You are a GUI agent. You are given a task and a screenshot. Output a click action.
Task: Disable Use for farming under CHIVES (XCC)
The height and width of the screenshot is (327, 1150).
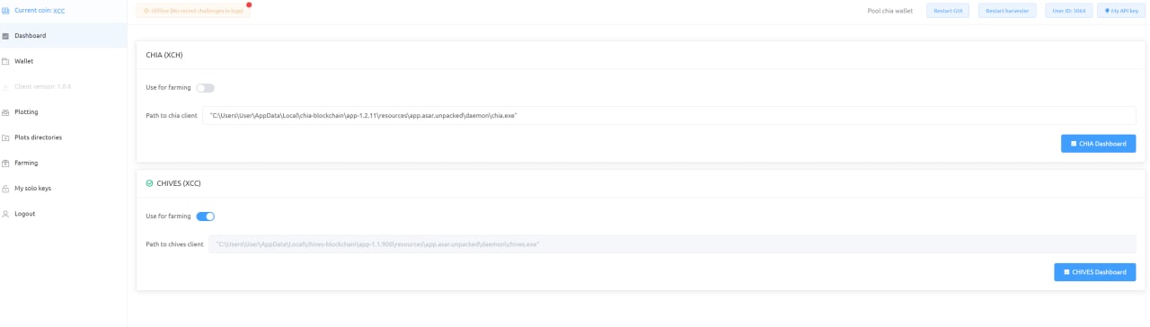[x=205, y=217]
